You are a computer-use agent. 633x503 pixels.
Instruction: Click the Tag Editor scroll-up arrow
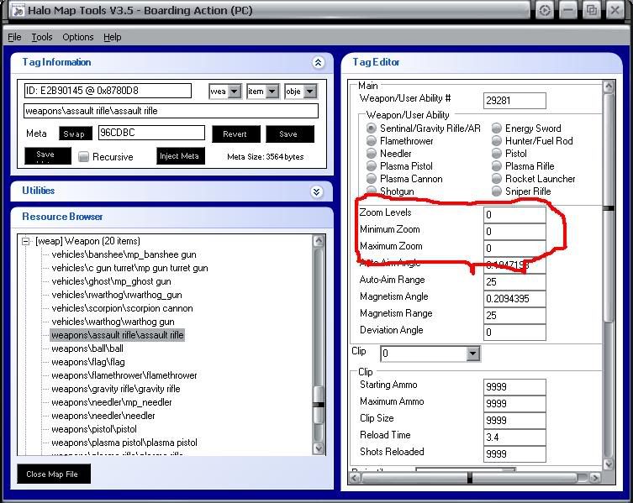pos(609,86)
